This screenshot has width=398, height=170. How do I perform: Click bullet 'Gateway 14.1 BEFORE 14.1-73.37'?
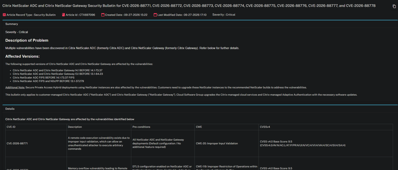click(x=57, y=71)
